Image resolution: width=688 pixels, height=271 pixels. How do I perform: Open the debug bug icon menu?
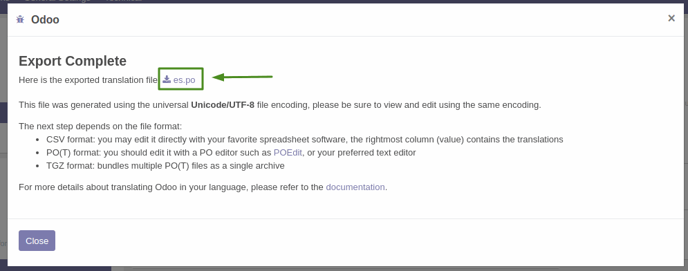click(x=20, y=19)
